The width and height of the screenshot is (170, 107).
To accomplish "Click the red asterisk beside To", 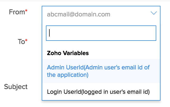I will click(x=26, y=41).
